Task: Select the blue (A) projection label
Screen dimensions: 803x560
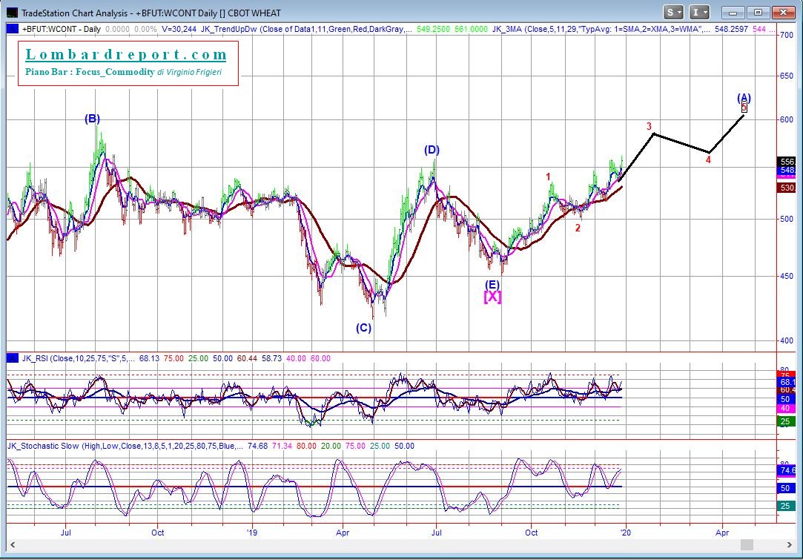Action: 744,97
